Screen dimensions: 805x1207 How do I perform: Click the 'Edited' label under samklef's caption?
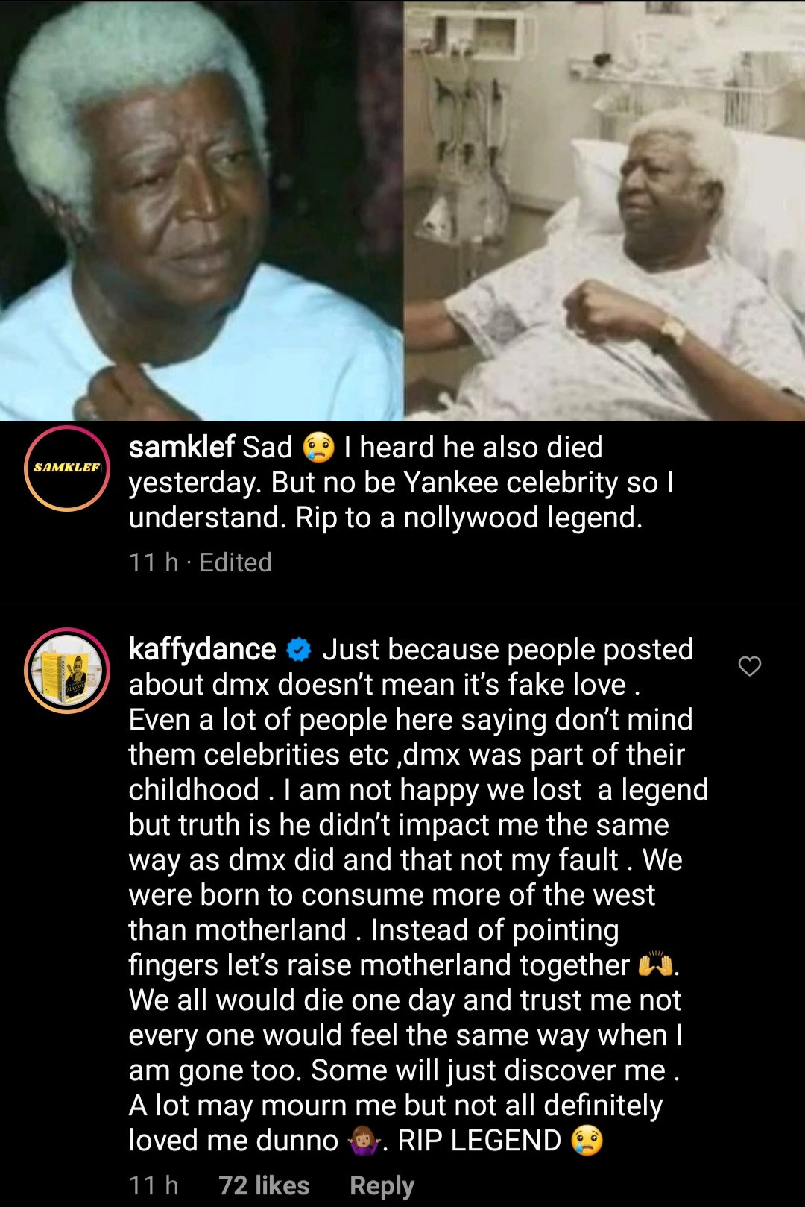(x=236, y=562)
